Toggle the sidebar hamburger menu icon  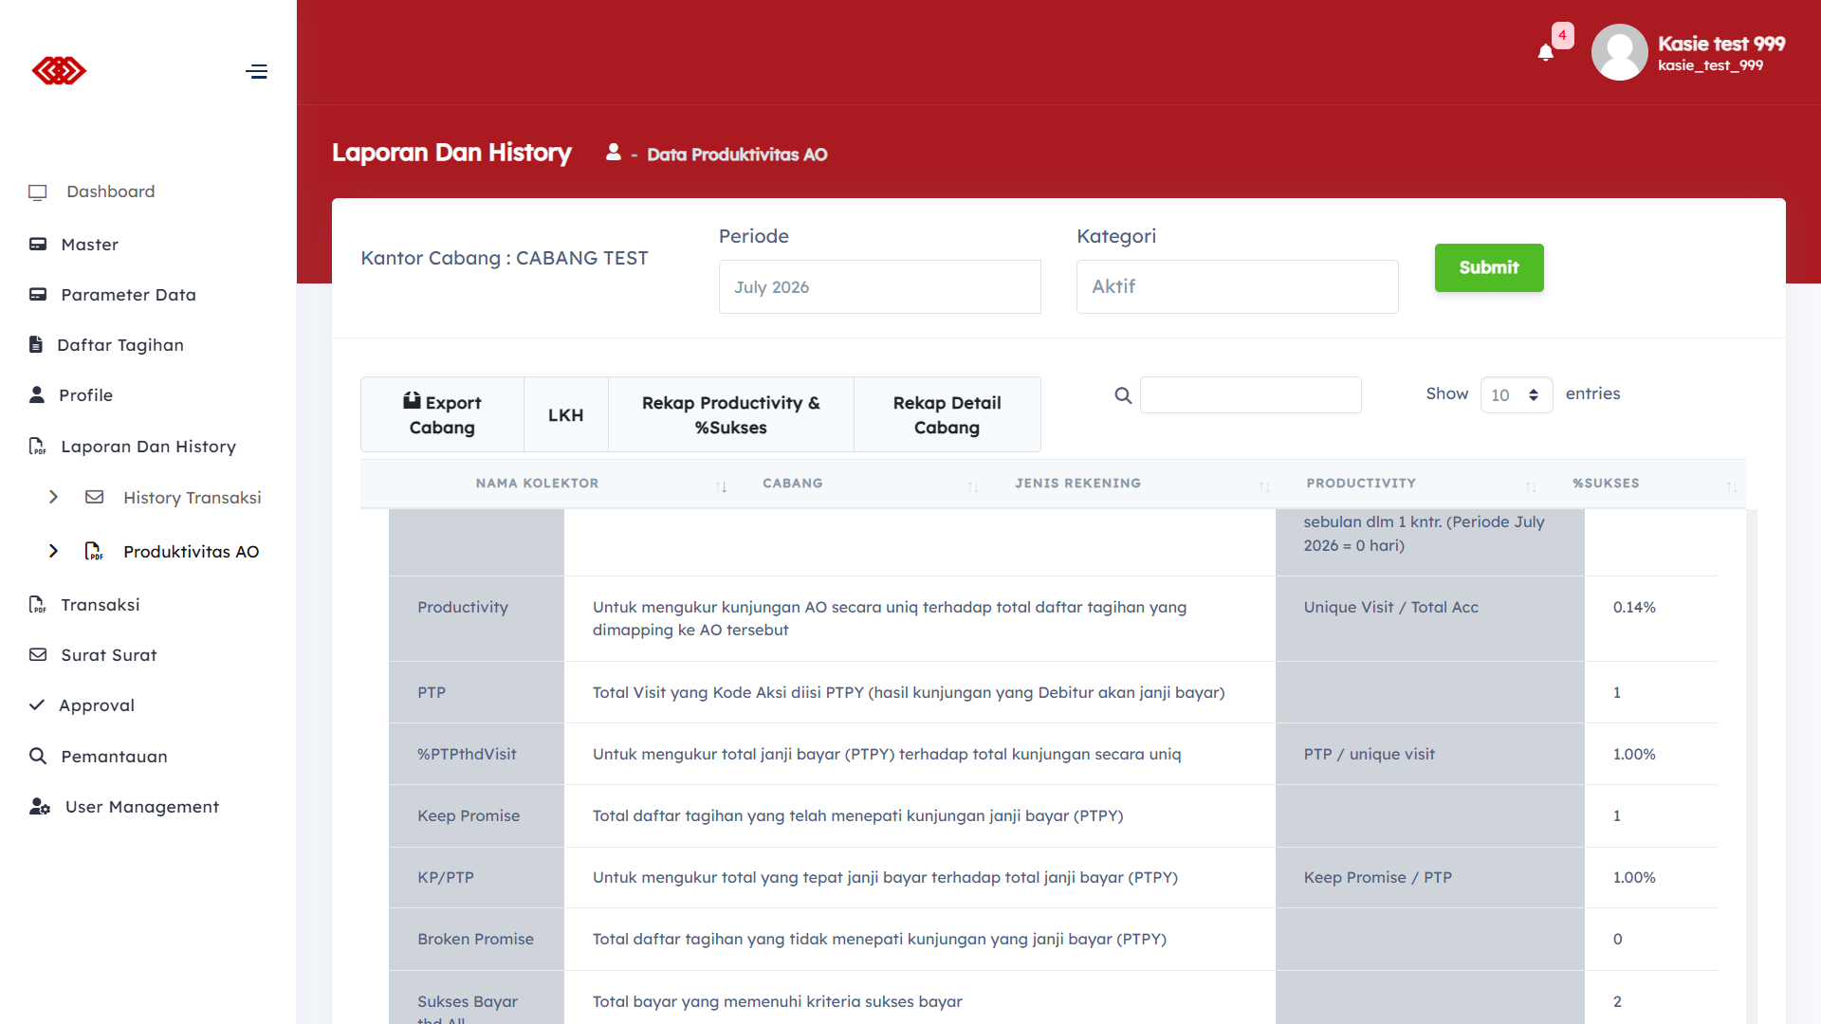(256, 71)
